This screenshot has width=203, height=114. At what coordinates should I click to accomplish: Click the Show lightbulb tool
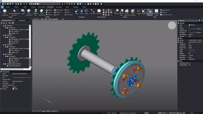coord(67,12)
